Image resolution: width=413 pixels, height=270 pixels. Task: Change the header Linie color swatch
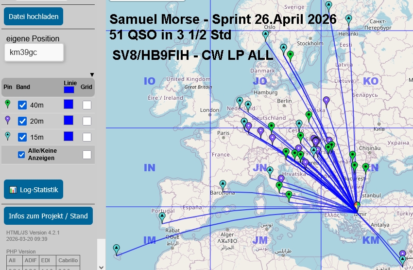[x=69, y=90]
